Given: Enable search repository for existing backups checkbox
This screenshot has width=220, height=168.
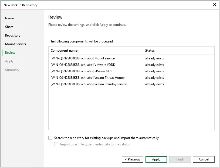Looking at the screenshot, I should (x=50, y=138).
